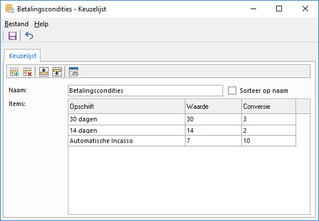Click the Naam field containing Betalingscondities
Viewport: 319px width, 221px height.
pos(146,91)
